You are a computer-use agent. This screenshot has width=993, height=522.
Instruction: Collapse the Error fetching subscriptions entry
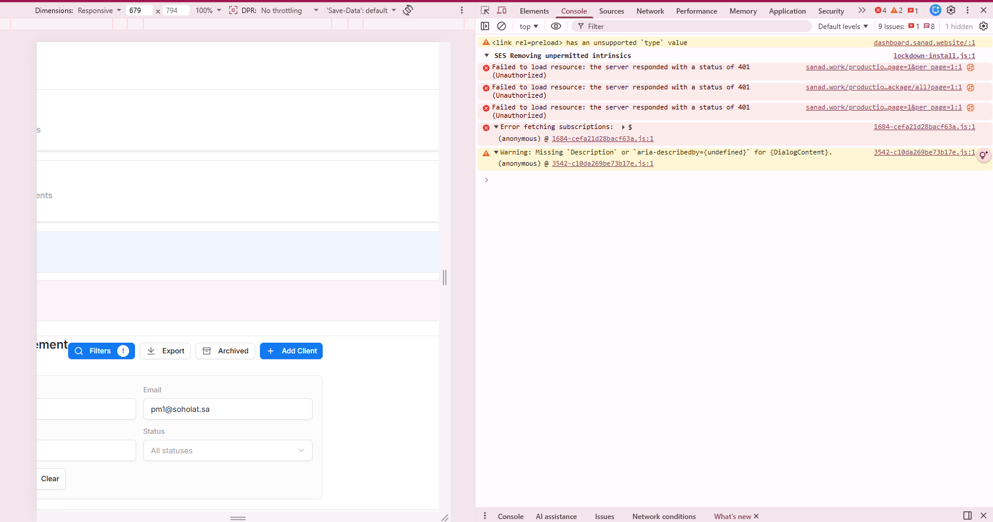pyautogui.click(x=496, y=127)
